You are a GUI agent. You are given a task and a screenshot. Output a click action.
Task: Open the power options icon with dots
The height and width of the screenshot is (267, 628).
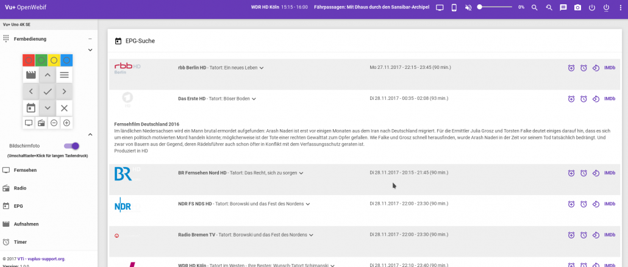coord(607,7)
